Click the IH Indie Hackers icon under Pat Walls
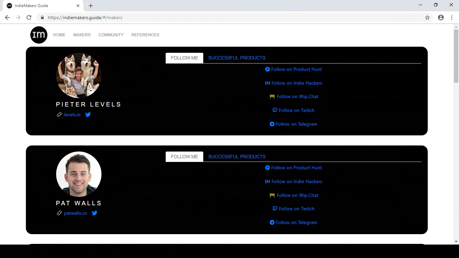459x258 pixels. 267,181
